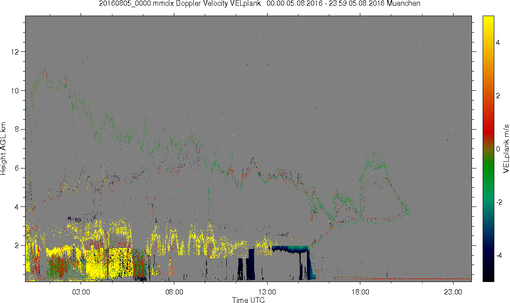Click the '4' value on the colorbar scale
This screenshot has height=303, width=510.
pos(498,42)
